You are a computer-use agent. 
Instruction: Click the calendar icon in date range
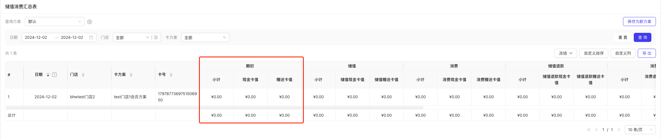coord(91,37)
